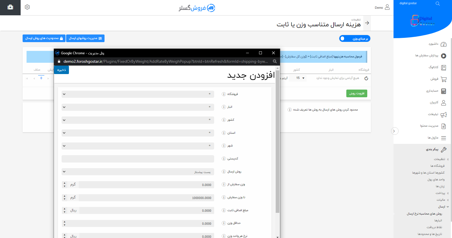Image resolution: width=452 pixels, height=238 pixels.
Task: Open the کشور dropdown in popup
Action: click(x=138, y=120)
